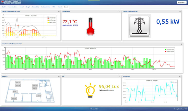Click the electricity pylon image
This screenshot has width=188, height=111.
[x=139, y=26]
